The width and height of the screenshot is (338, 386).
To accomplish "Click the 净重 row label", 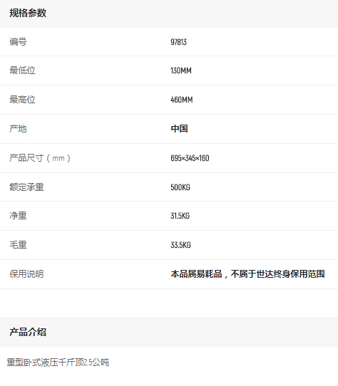I will click(18, 216).
